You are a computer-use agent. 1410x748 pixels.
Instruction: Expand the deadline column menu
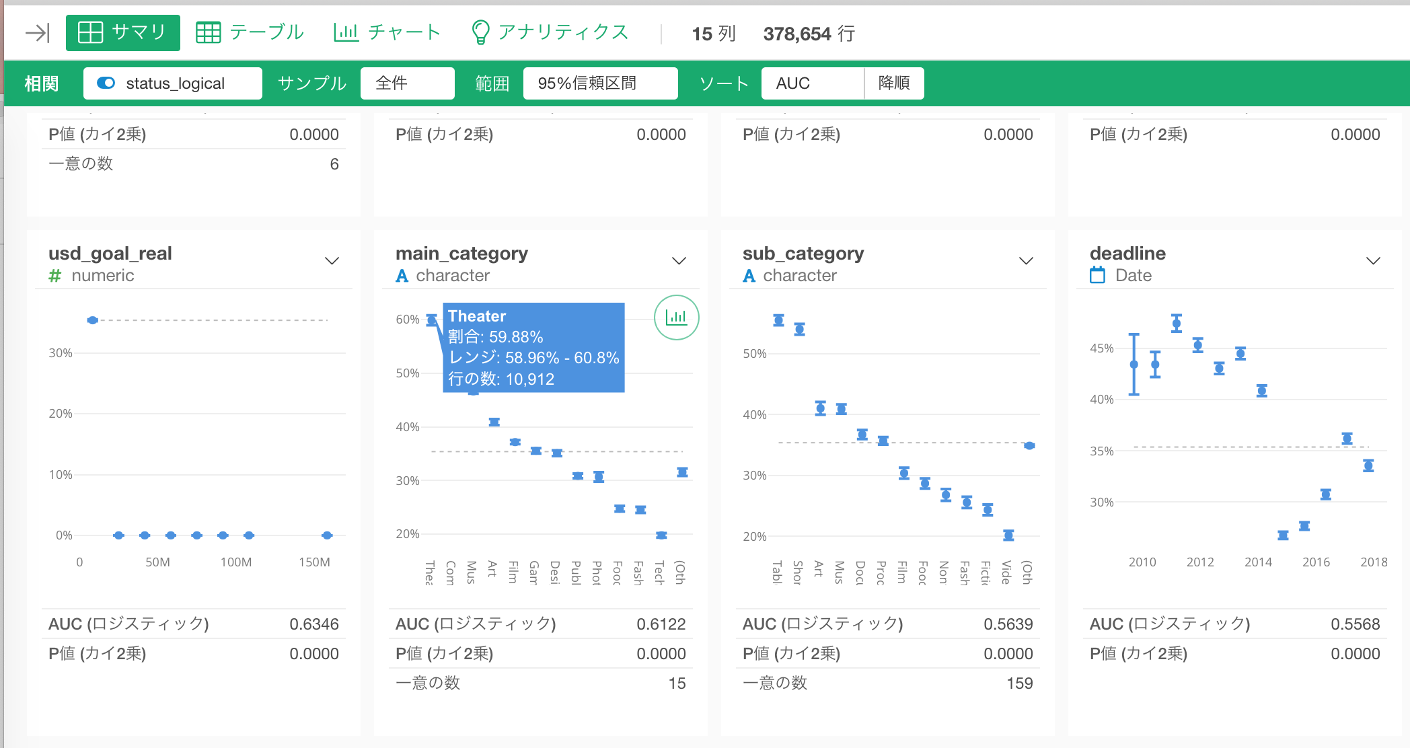[x=1373, y=261]
